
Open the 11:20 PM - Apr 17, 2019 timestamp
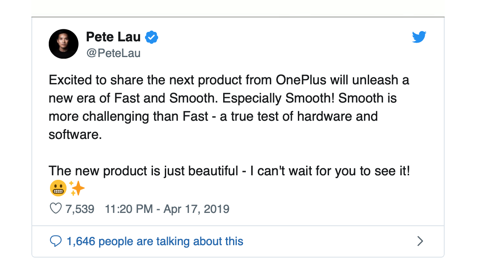[167, 209]
